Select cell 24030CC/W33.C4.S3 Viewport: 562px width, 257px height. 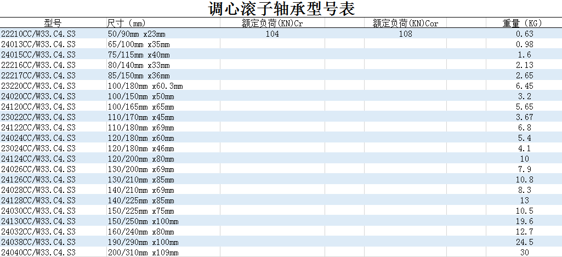[38, 211]
